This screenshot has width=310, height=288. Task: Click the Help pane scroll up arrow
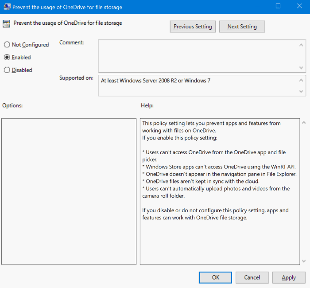pyautogui.click(x=304, y=123)
